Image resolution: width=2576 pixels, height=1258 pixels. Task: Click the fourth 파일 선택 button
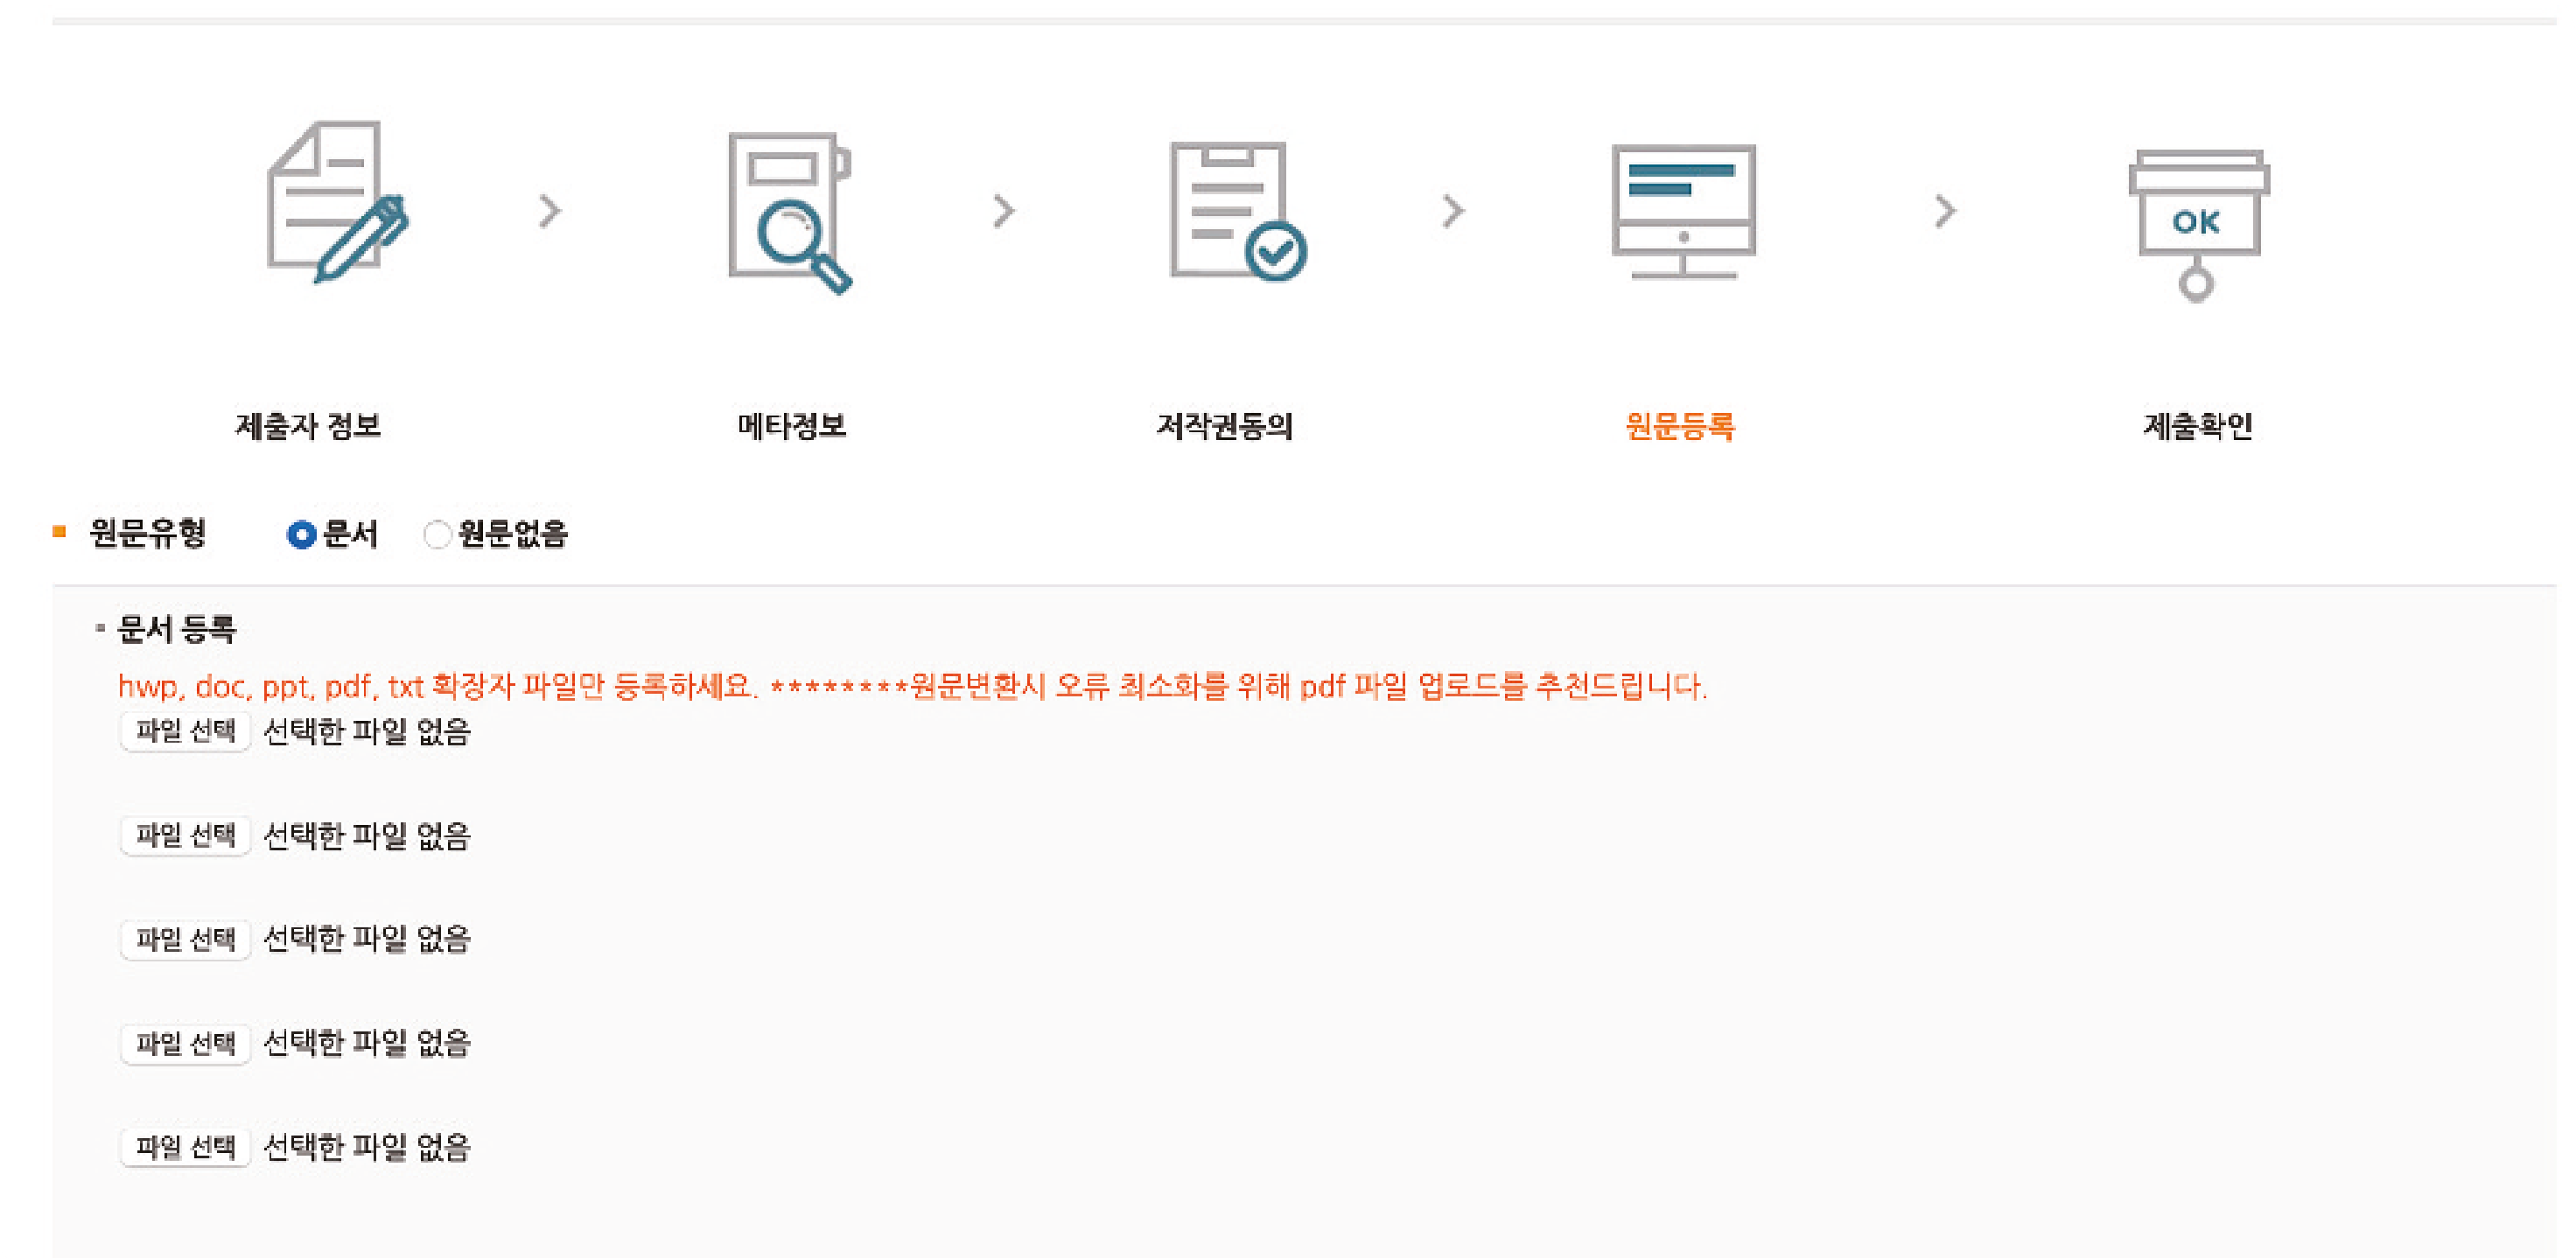click(185, 1043)
